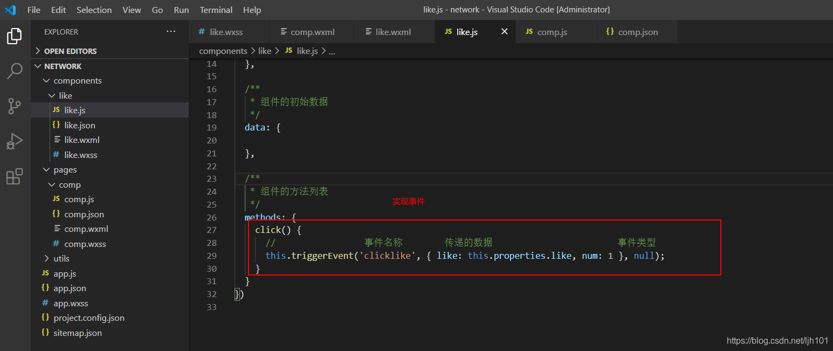Open the Terminal menu
The height and width of the screenshot is (351, 833).
(216, 10)
